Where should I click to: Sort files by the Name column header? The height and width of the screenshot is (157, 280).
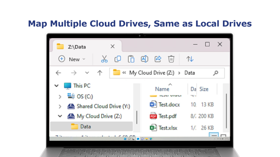[162, 89]
